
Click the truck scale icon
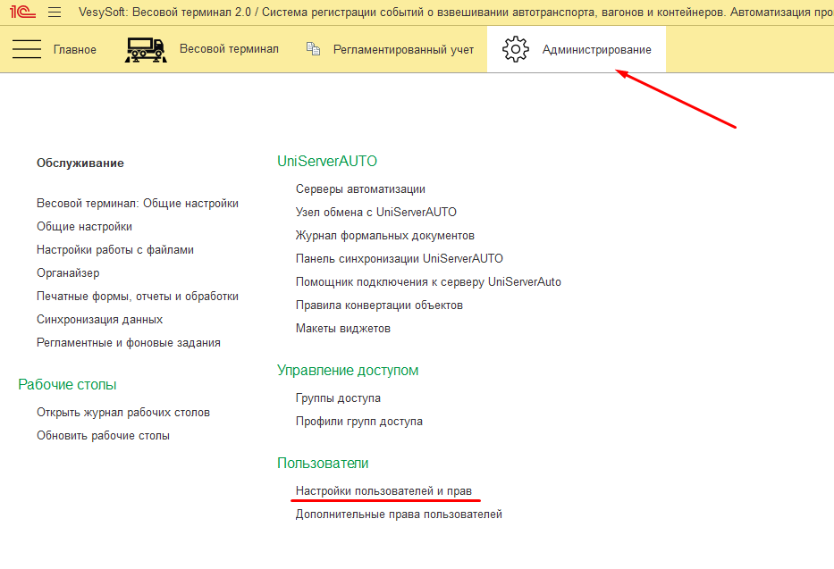coord(145,49)
